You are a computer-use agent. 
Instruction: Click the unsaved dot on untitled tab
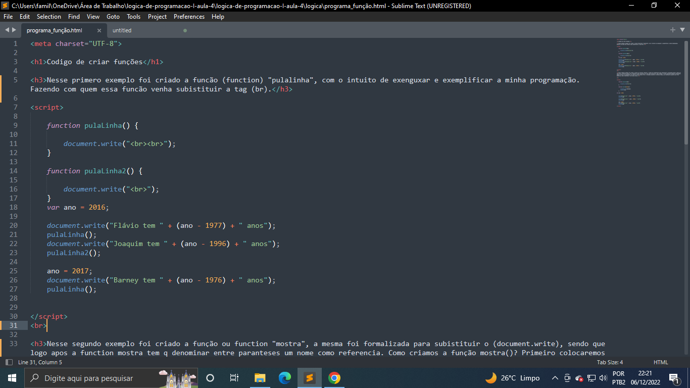click(185, 30)
